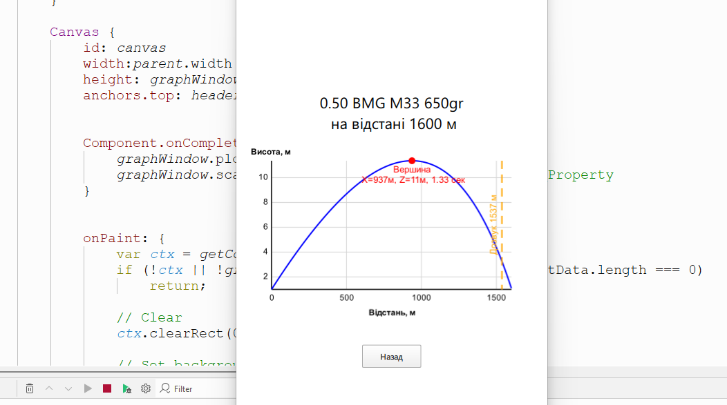Clear output with the trash icon
Image resolution: width=727 pixels, height=405 pixels.
(30, 388)
